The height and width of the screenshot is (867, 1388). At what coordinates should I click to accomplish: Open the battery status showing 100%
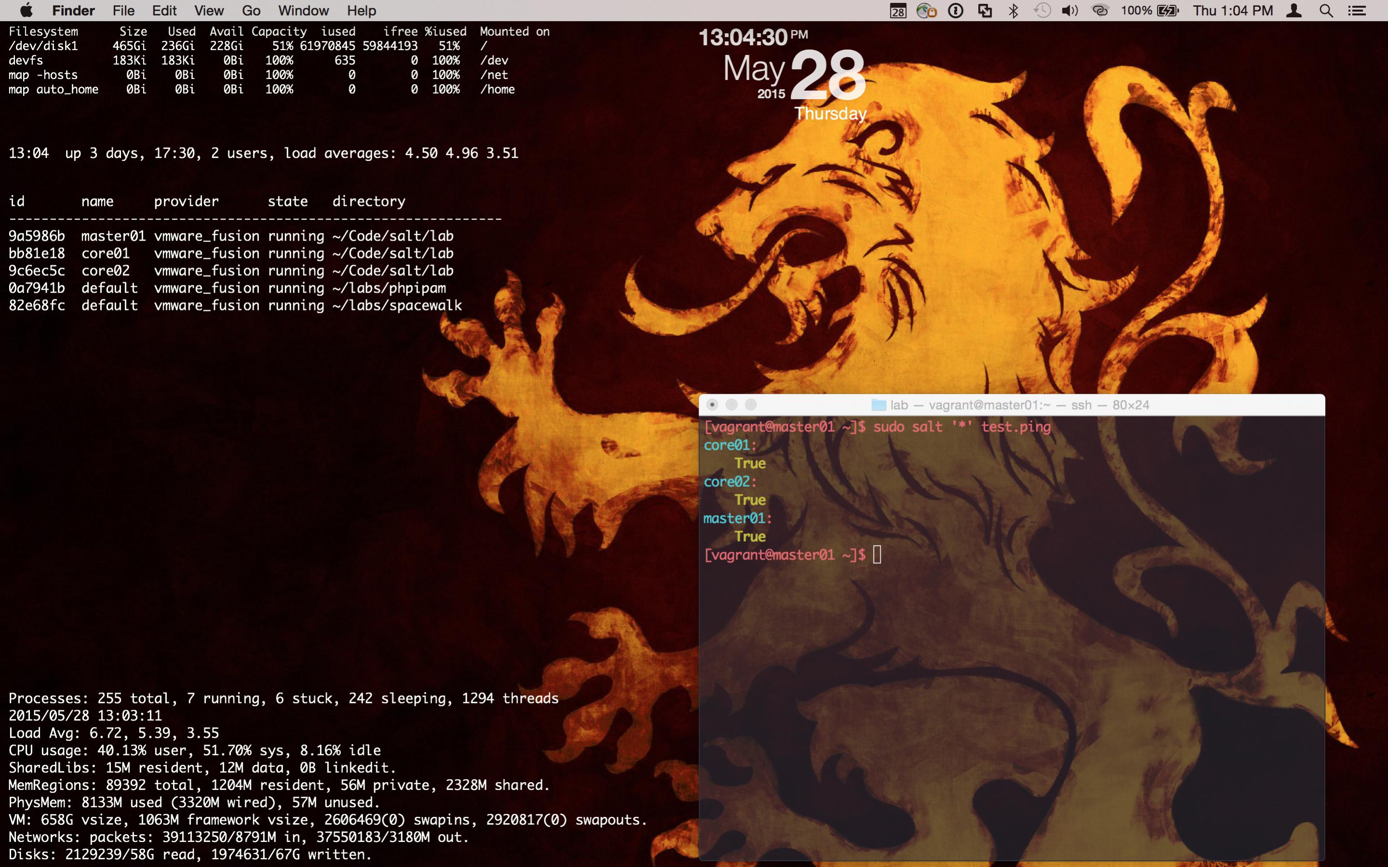pyautogui.click(x=1149, y=10)
